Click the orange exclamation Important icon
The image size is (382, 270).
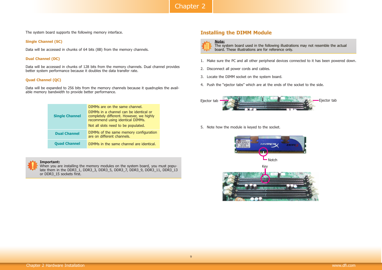point(33,166)
